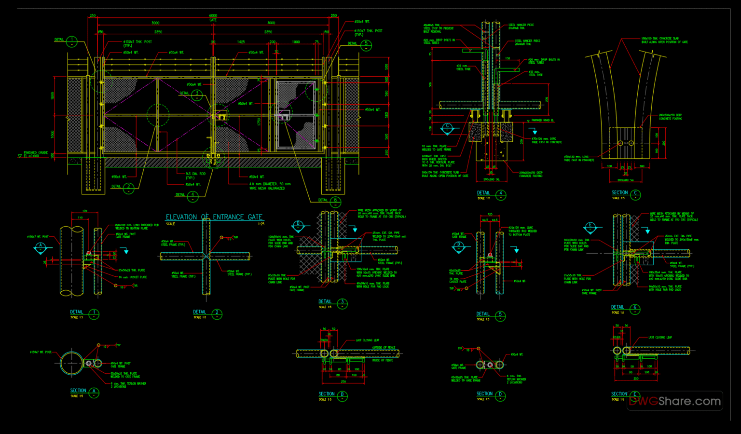The image size is (741, 434).
Task: Select the section C cut marker triangle
Action: point(447,129)
